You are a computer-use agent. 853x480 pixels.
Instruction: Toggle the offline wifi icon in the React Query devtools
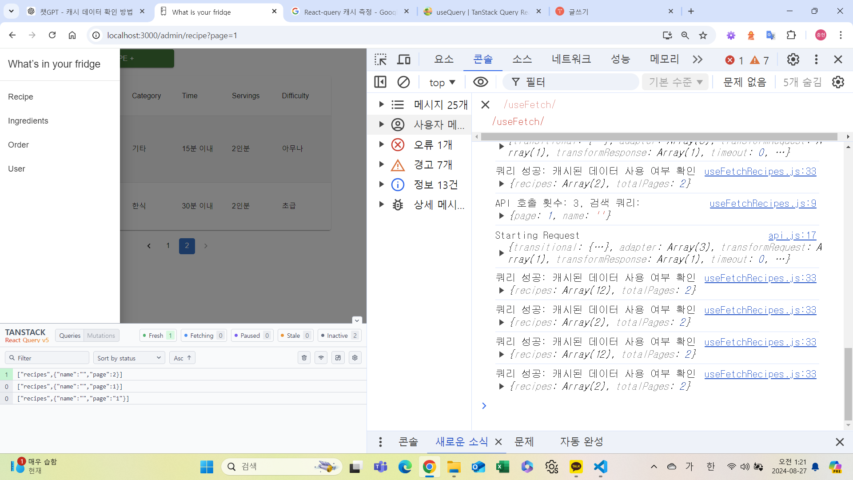[321, 358]
